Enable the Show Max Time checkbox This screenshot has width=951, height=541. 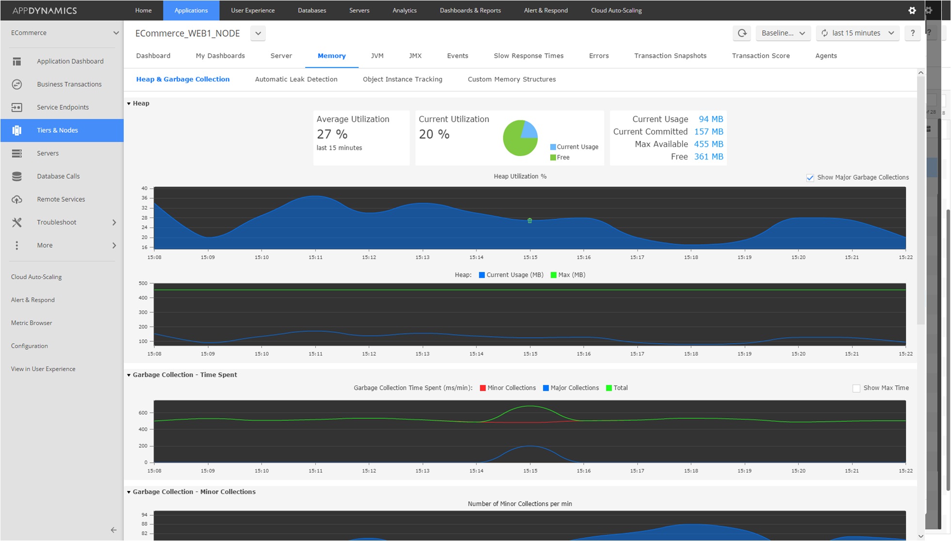tap(856, 388)
